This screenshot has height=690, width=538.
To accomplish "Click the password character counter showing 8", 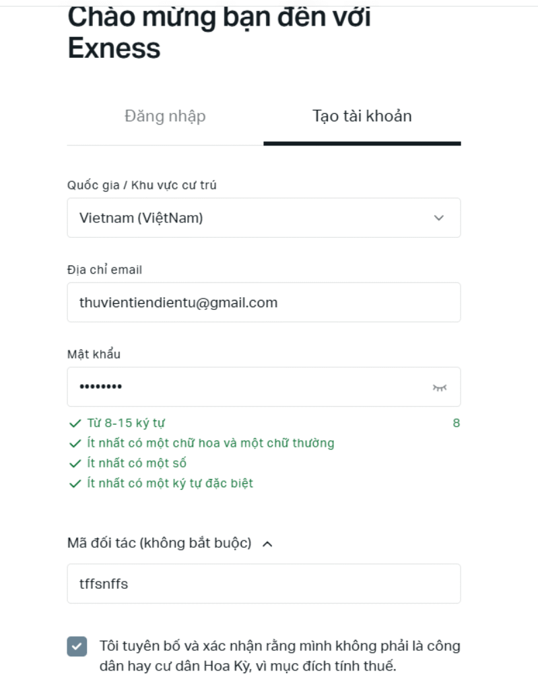I will click(457, 424).
